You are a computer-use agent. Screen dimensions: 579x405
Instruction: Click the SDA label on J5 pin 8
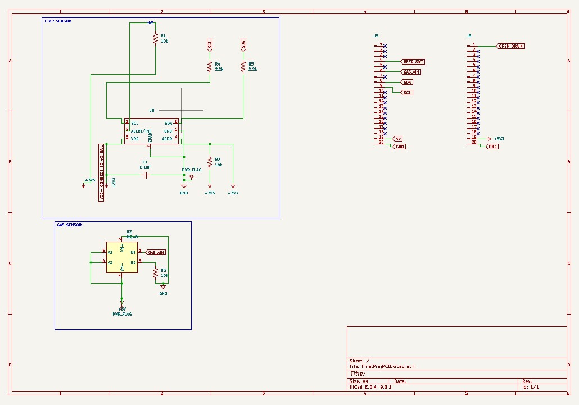click(x=407, y=82)
